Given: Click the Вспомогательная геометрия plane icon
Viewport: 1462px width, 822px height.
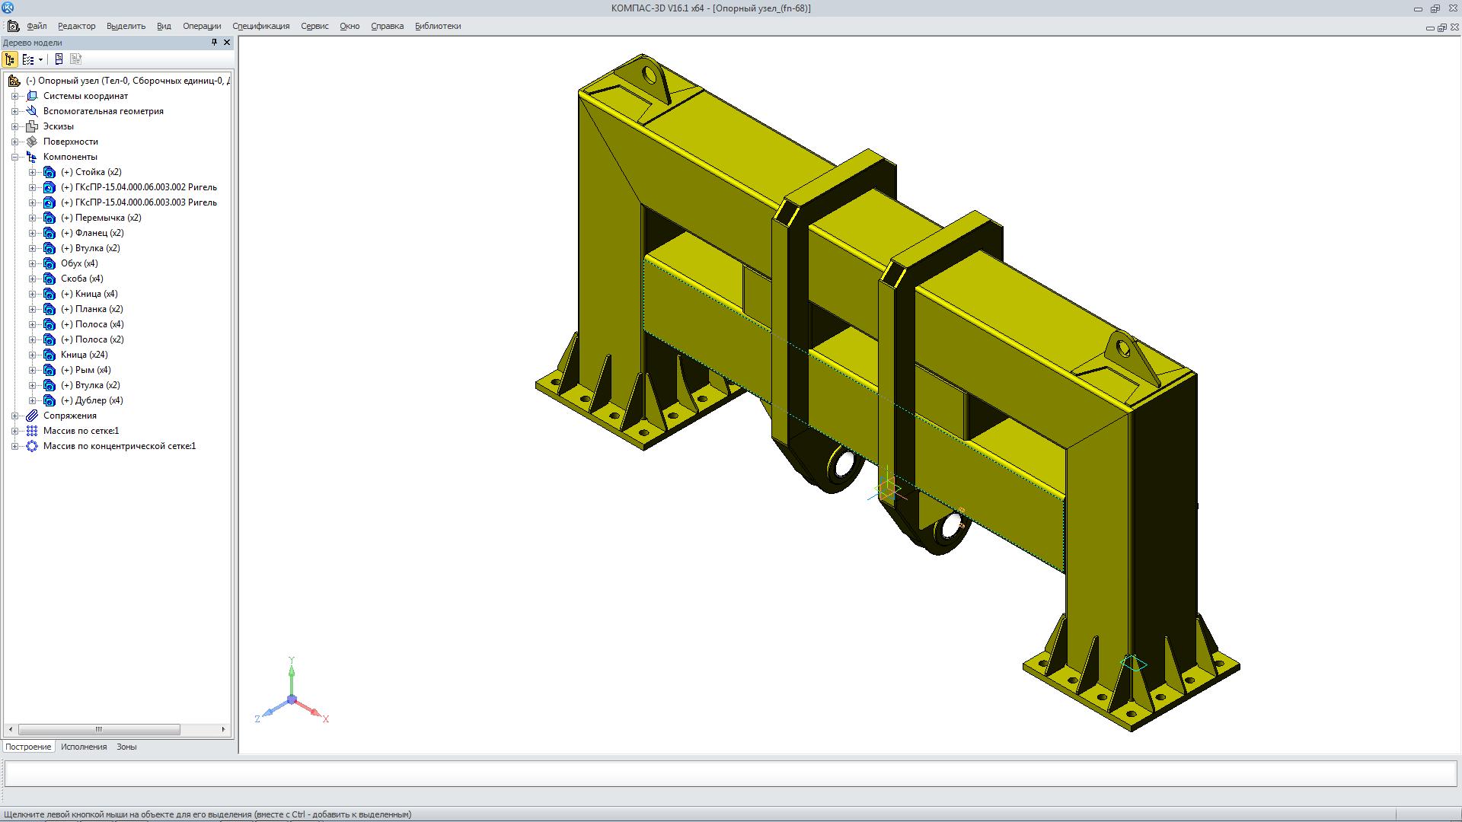Looking at the screenshot, I should point(32,111).
